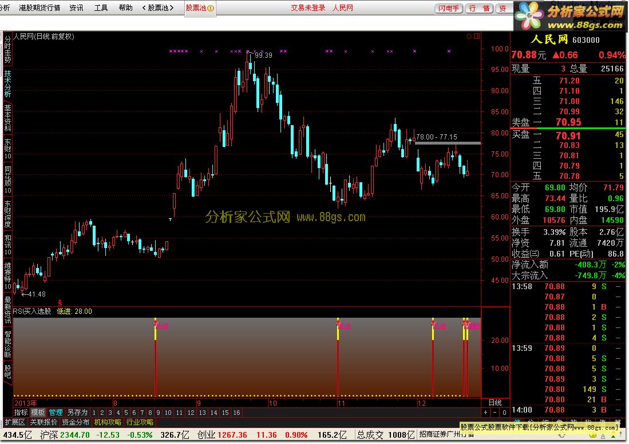The height and width of the screenshot is (444, 629).
Task: Click the 行情 button in the top bar
Action: [x=480, y=9]
